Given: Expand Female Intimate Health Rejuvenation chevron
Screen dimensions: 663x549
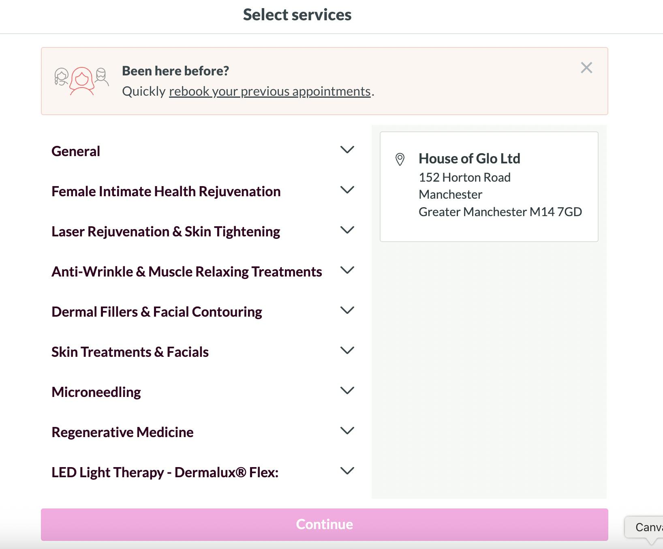Looking at the screenshot, I should 347,190.
